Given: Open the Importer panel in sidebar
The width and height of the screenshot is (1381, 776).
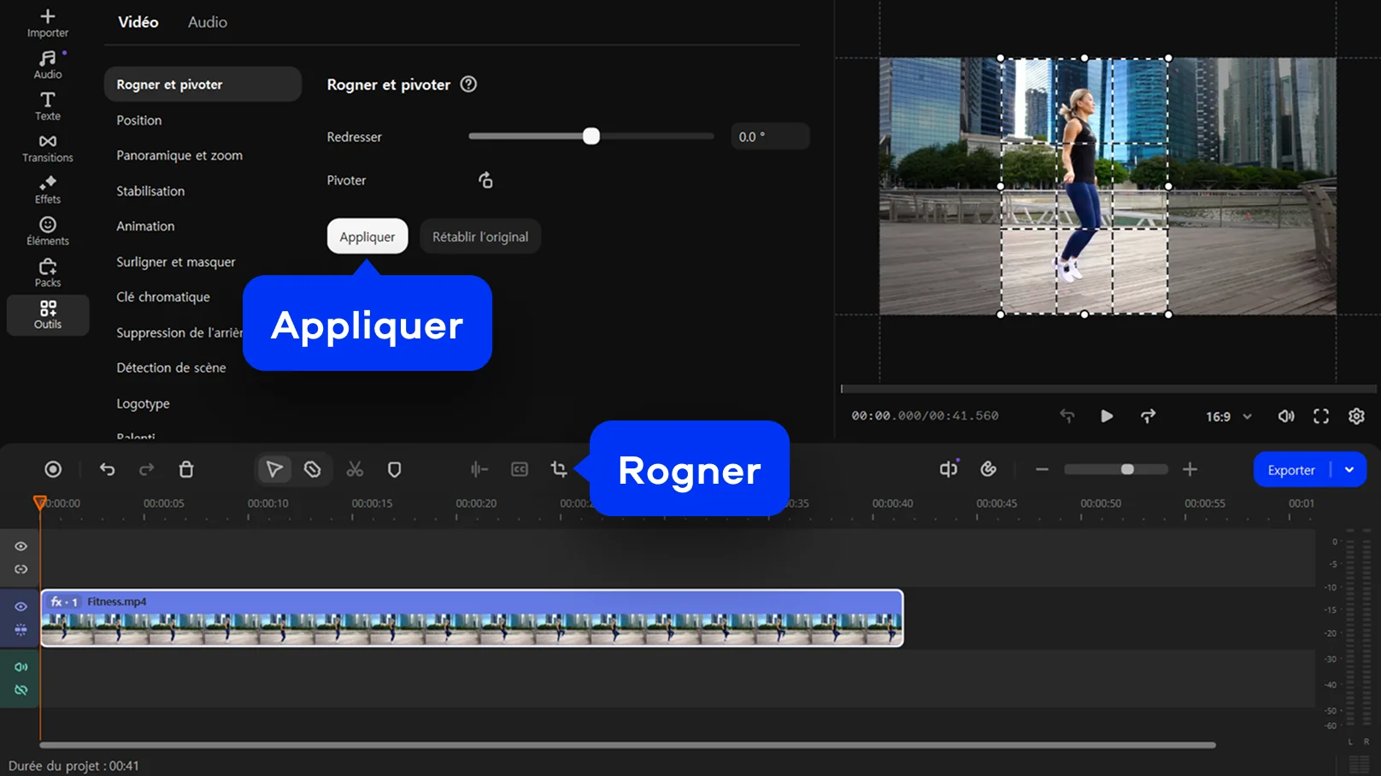Looking at the screenshot, I should click(47, 22).
